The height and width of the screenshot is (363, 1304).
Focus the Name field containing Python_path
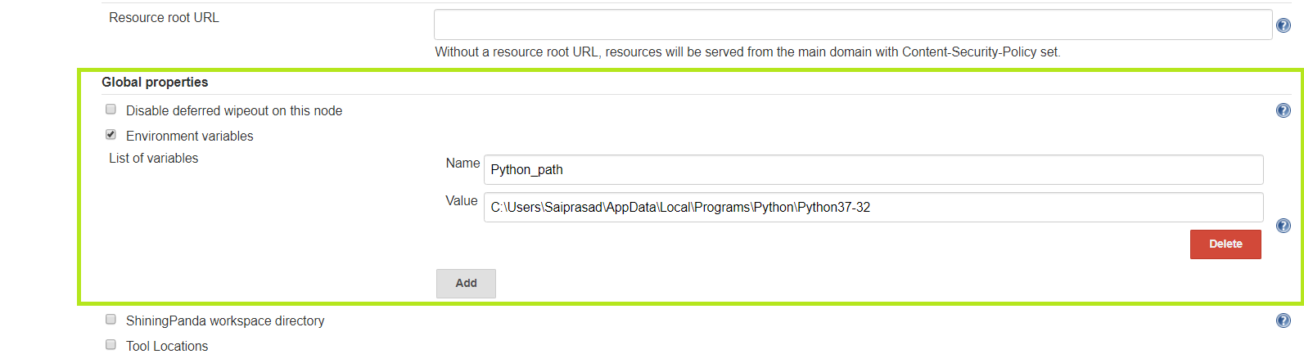[x=873, y=170]
